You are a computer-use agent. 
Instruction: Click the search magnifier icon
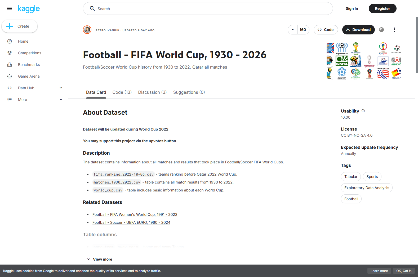[x=92, y=8]
